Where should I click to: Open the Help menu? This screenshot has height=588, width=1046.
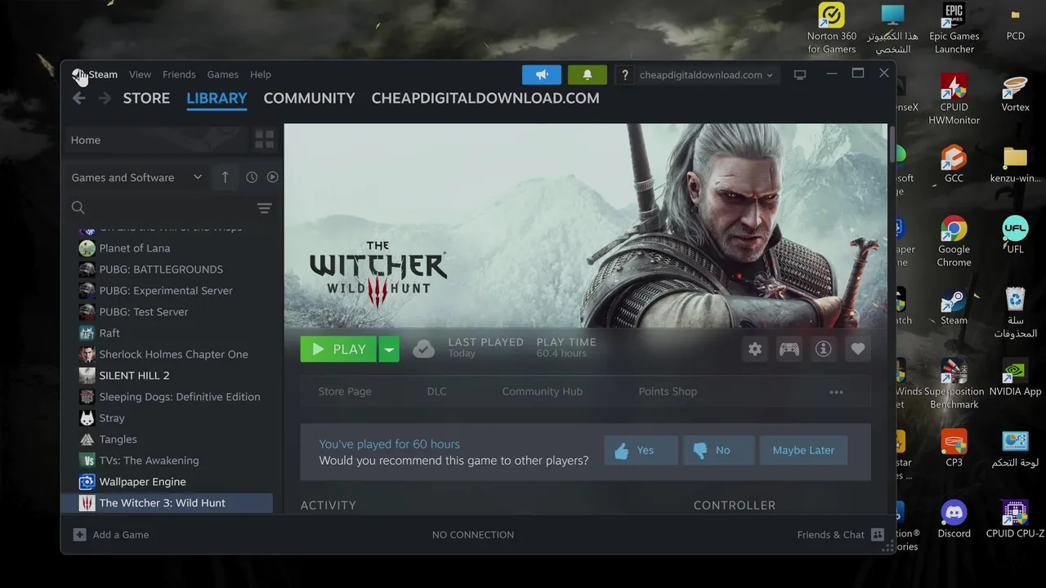click(x=261, y=74)
